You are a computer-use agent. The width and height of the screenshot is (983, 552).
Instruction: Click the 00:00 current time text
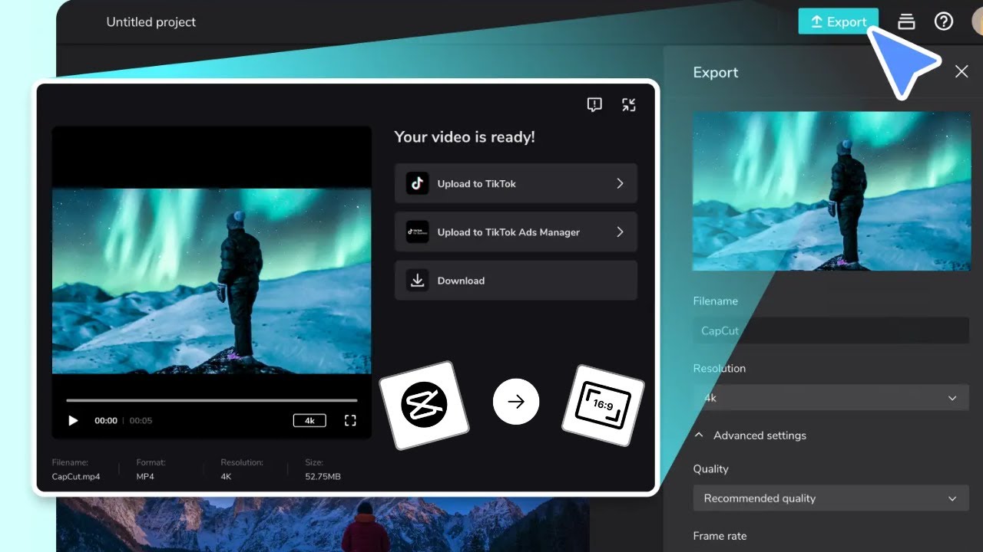tap(106, 420)
